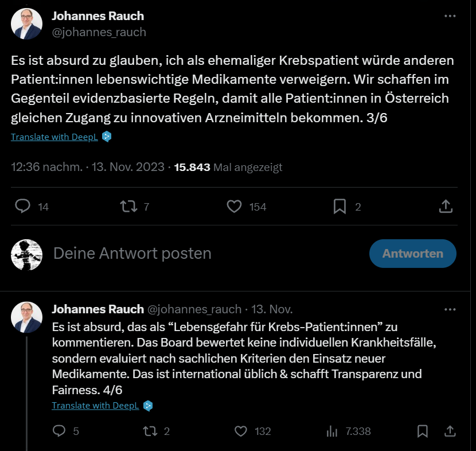Open the @johannes_rauch handle on the main tweet
The height and width of the screenshot is (451, 476).
(99, 32)
